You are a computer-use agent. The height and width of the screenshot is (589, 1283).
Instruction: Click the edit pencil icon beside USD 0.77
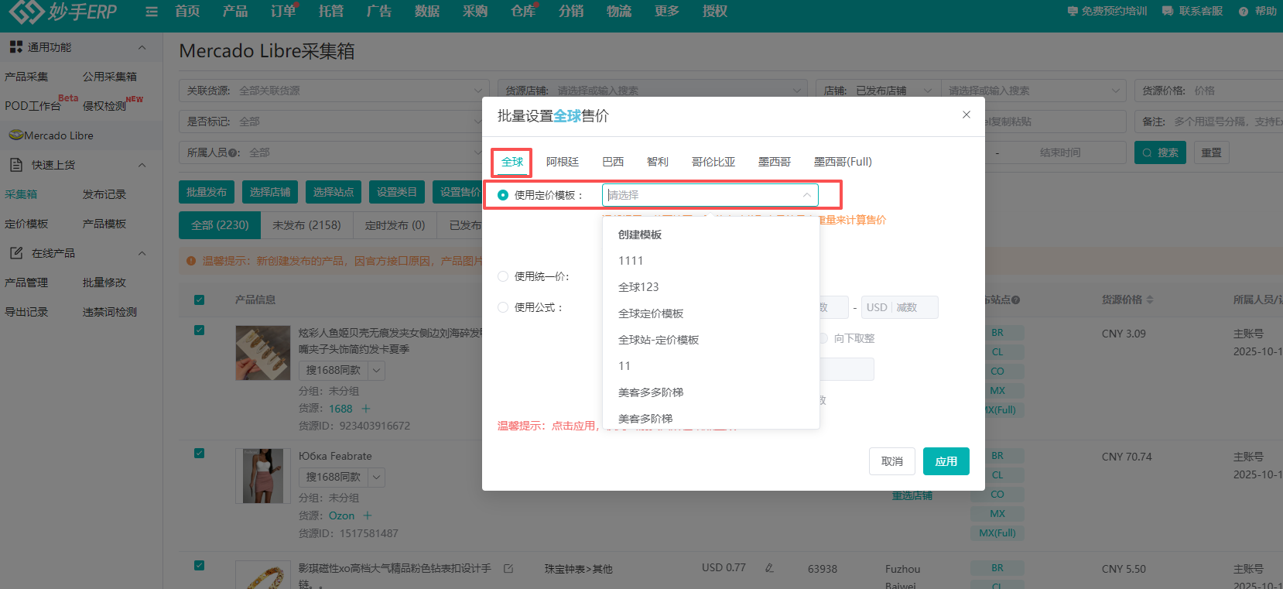769,568
